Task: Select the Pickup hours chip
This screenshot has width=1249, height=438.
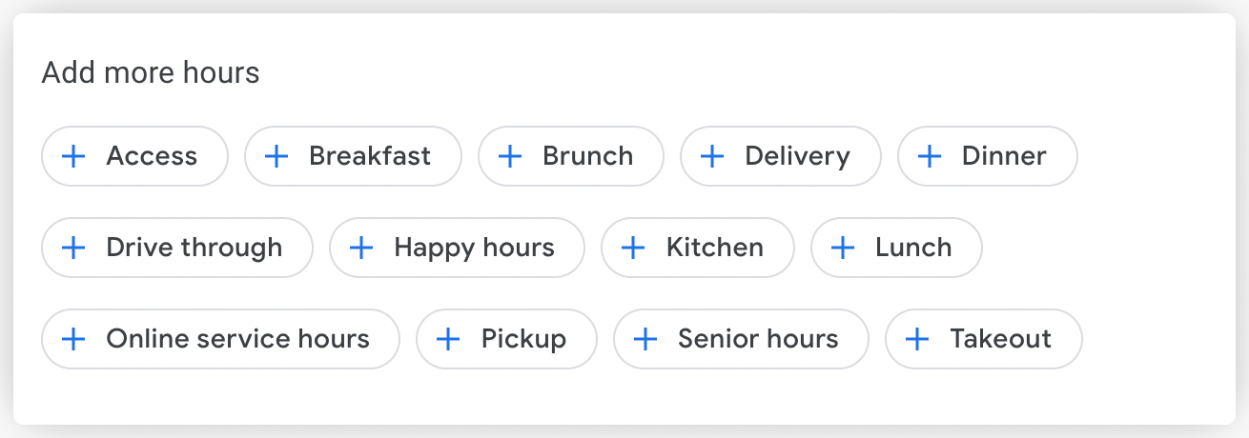Action: (506, 339)
